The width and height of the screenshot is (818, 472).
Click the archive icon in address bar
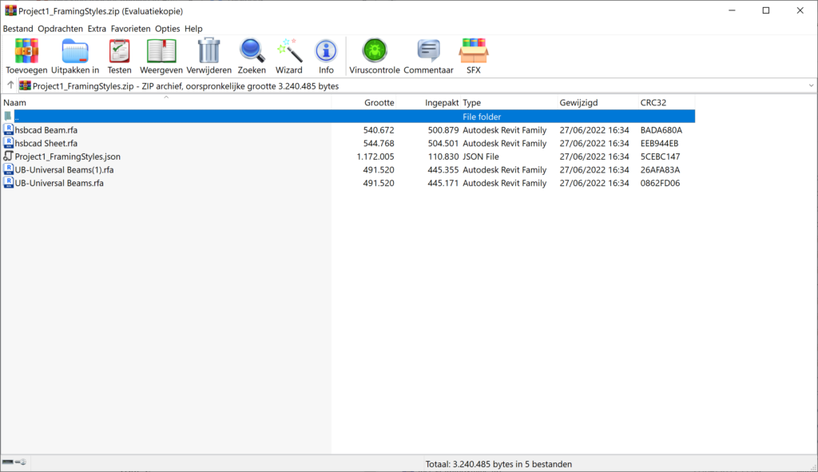pyautogui.click(x=25, y=85)
